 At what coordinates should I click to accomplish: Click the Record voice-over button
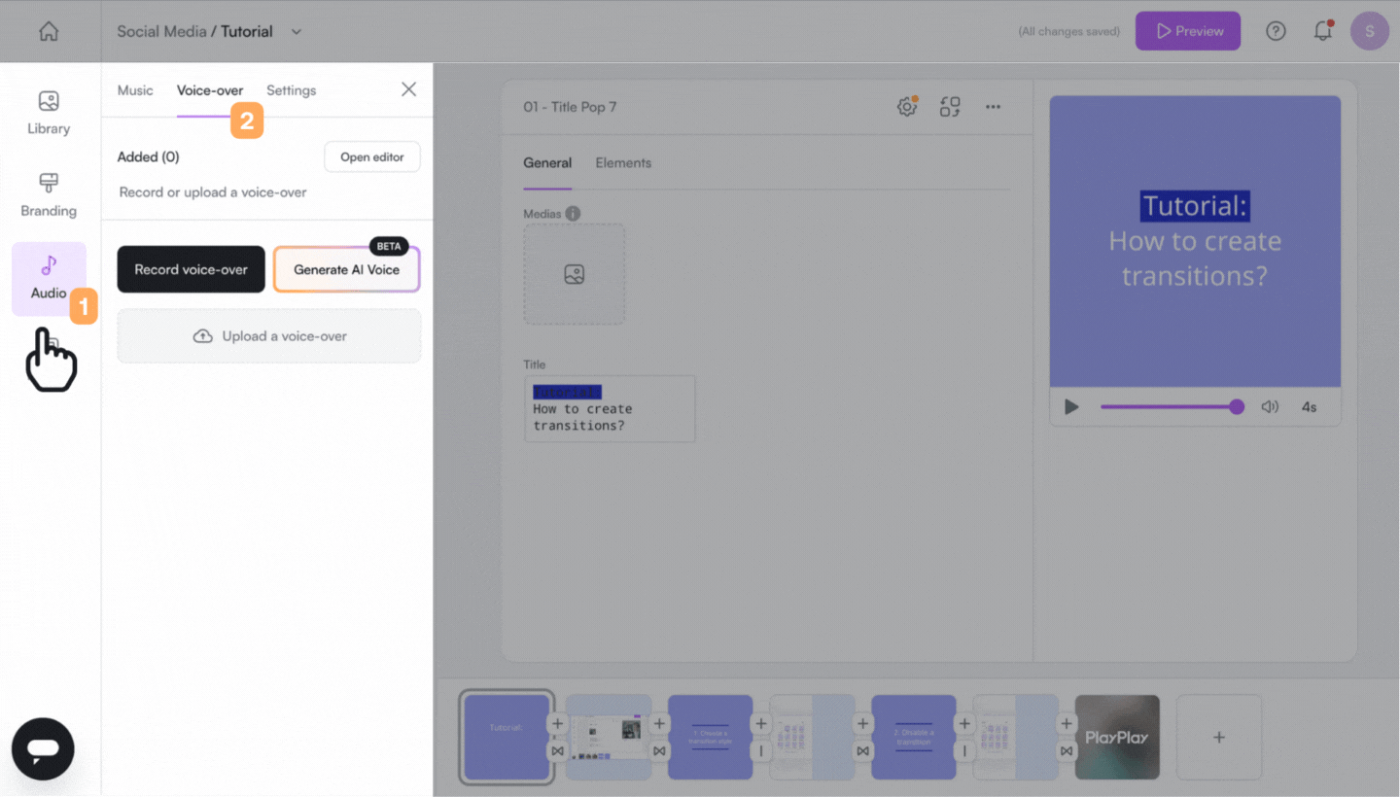coord(191,269)
